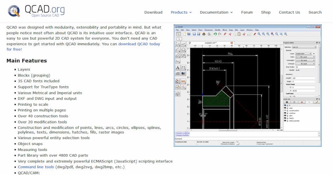Click the red plus Add Layer button

[302, 102]
